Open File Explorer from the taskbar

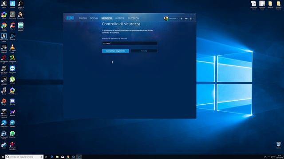pos(57,157)
